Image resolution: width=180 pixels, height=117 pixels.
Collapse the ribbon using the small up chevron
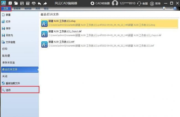coord(171,8)
